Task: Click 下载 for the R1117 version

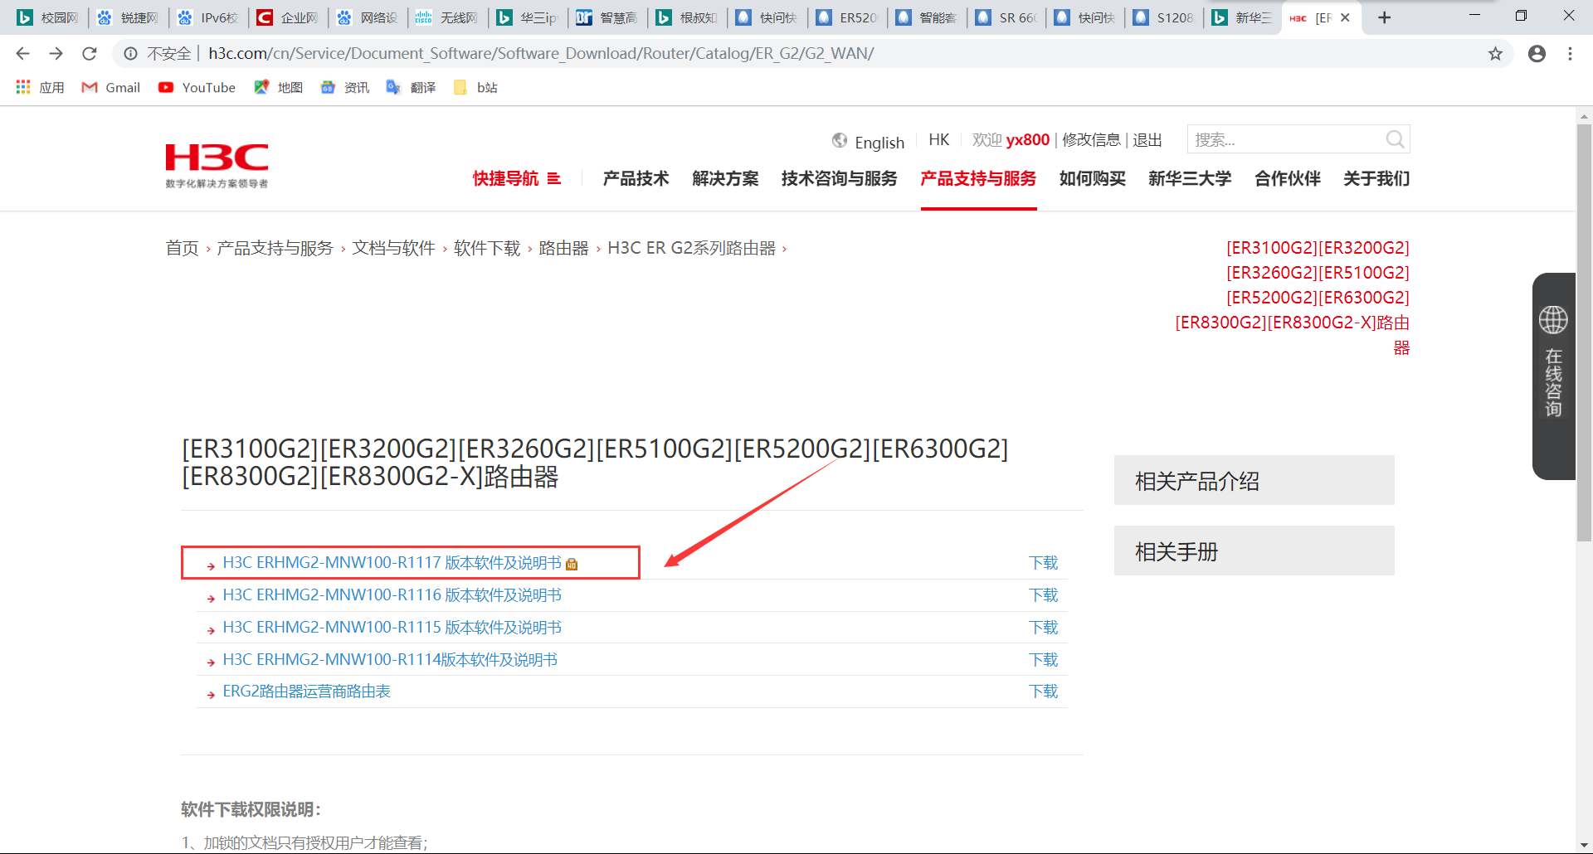Action: coord(1043,563)
